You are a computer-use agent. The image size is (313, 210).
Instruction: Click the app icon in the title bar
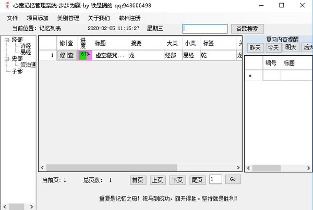(x=6, y=5)
